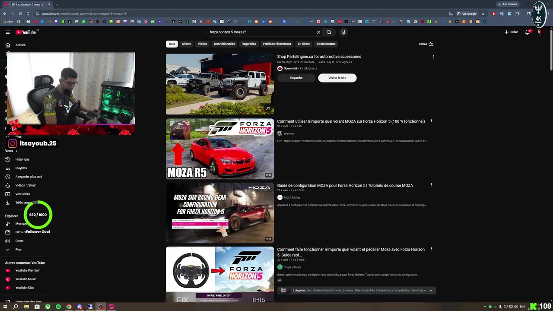
Task: Open options menu for PartsEngine ad
Action: point(433,57)
